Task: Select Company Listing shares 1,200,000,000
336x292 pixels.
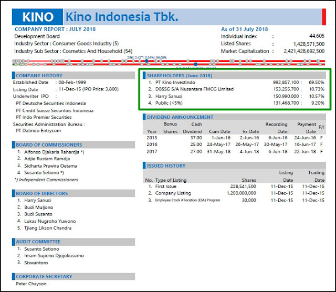Action: [x=241, y=193]
